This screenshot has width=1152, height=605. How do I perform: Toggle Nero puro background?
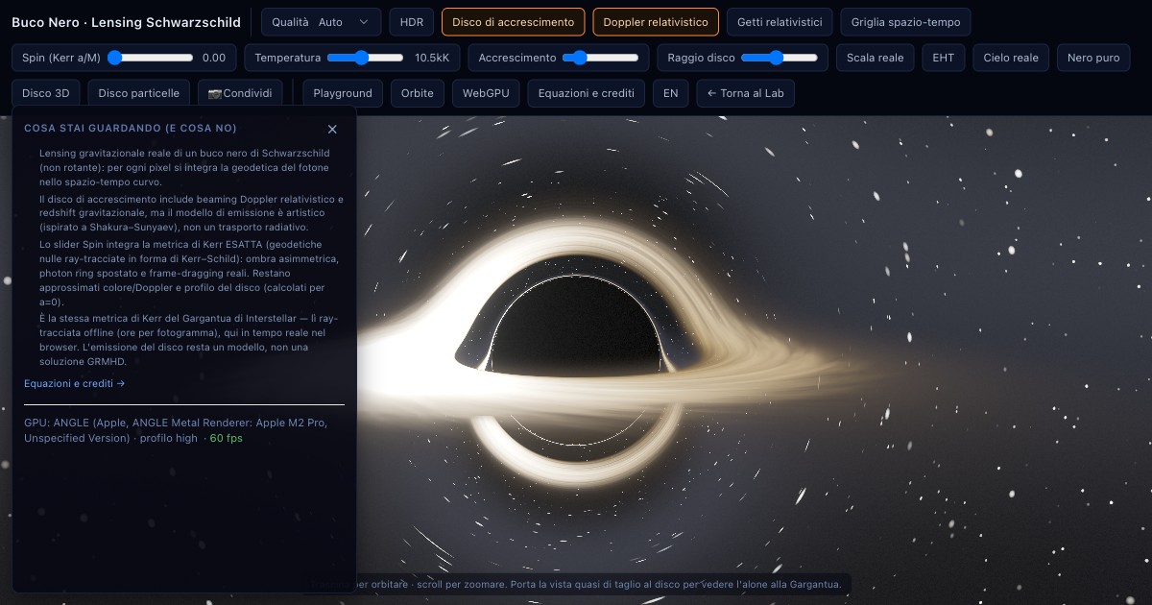click(x=1093, y=58)
